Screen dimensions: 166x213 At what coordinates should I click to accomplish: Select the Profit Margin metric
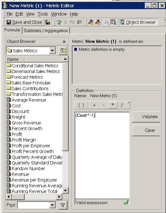pyautogui.click(x=24, y=140)
